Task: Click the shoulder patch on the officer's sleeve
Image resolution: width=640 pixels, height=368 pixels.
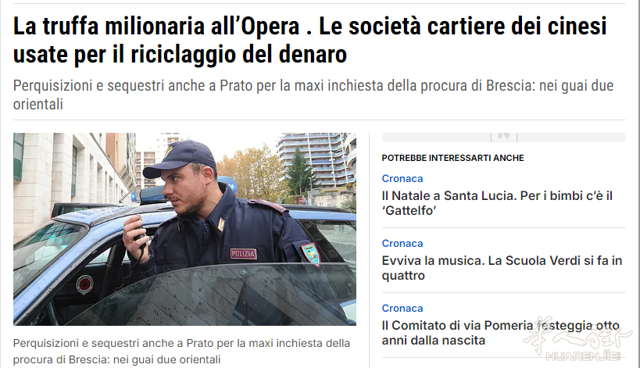Action: (x=310, y=254)
